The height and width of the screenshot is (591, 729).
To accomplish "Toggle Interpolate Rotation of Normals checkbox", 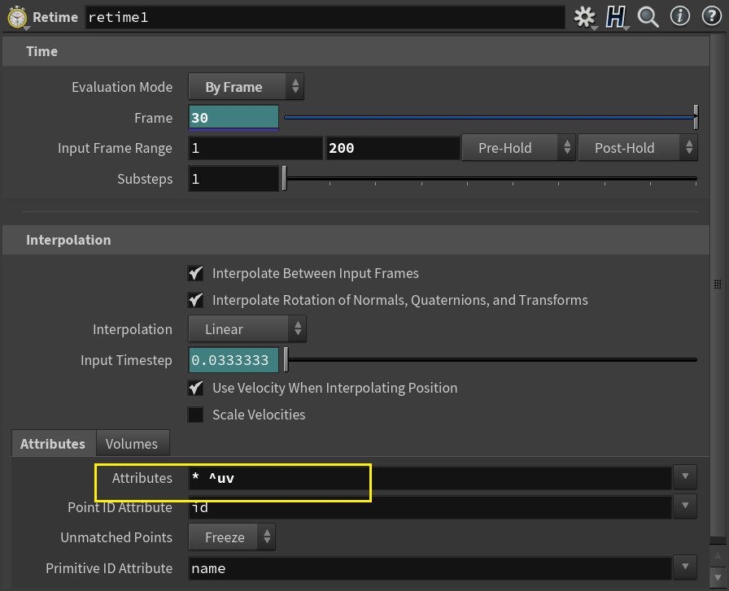I will coord(196,300).
